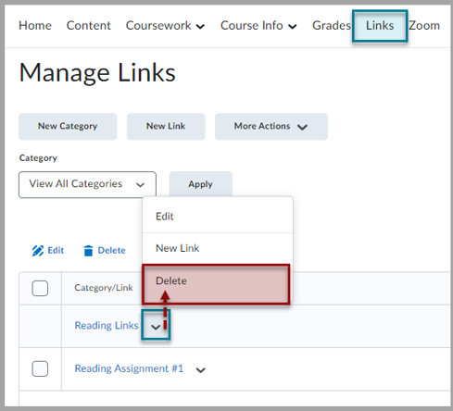Open the More Actions dropdown
Image resolution: width=453 pixels, height=411 pixels.
coord(271,126)
